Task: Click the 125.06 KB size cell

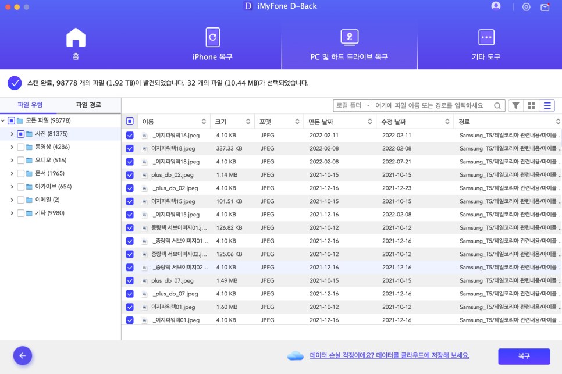Action: point(229,254)
